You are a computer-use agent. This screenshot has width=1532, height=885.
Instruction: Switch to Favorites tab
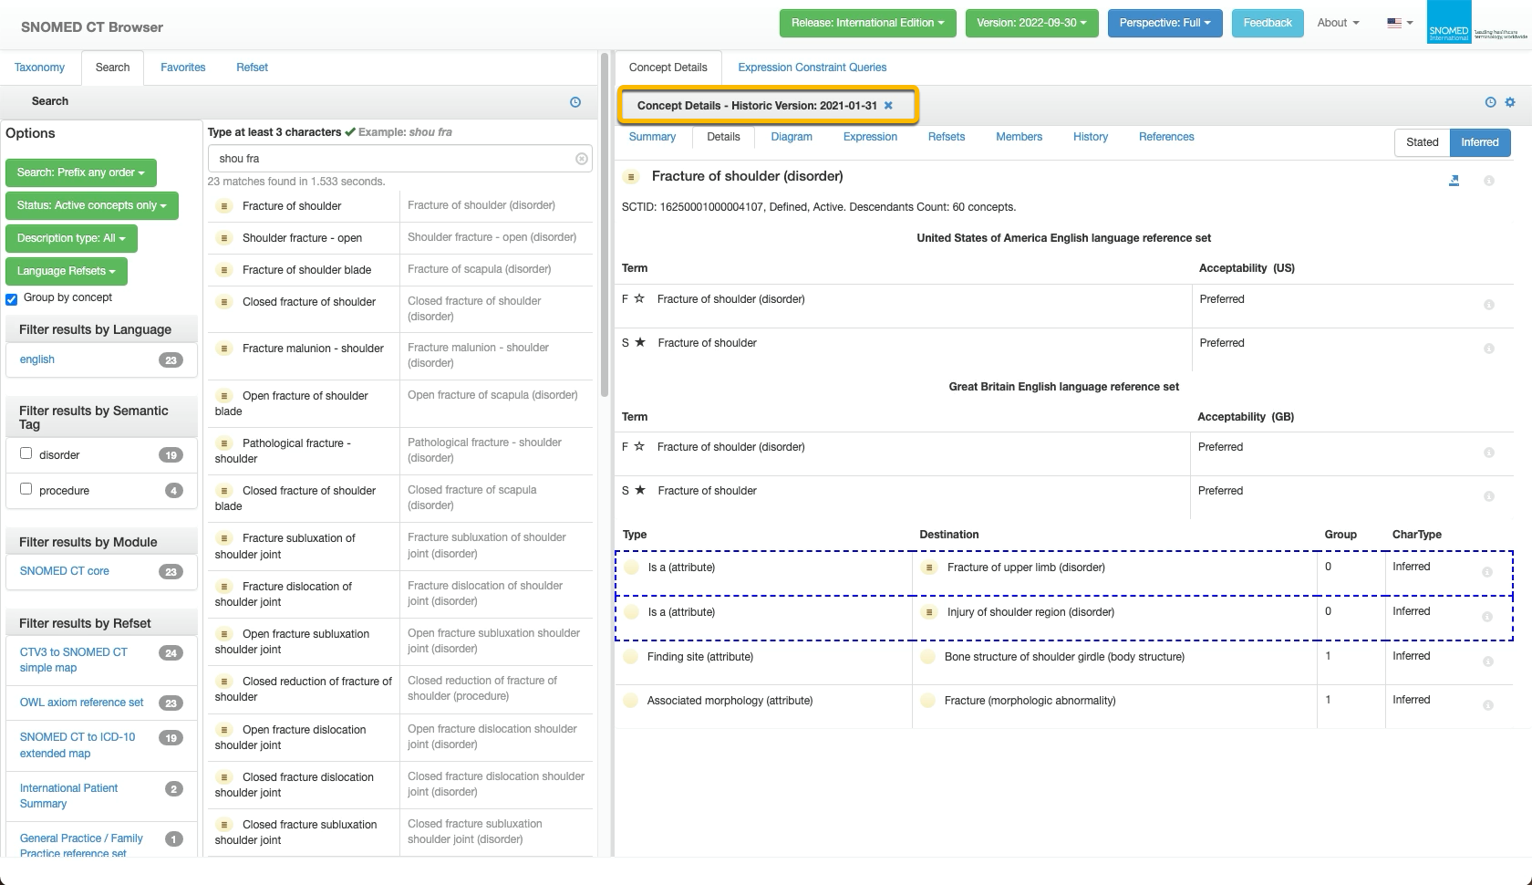[x=182, y=68]
